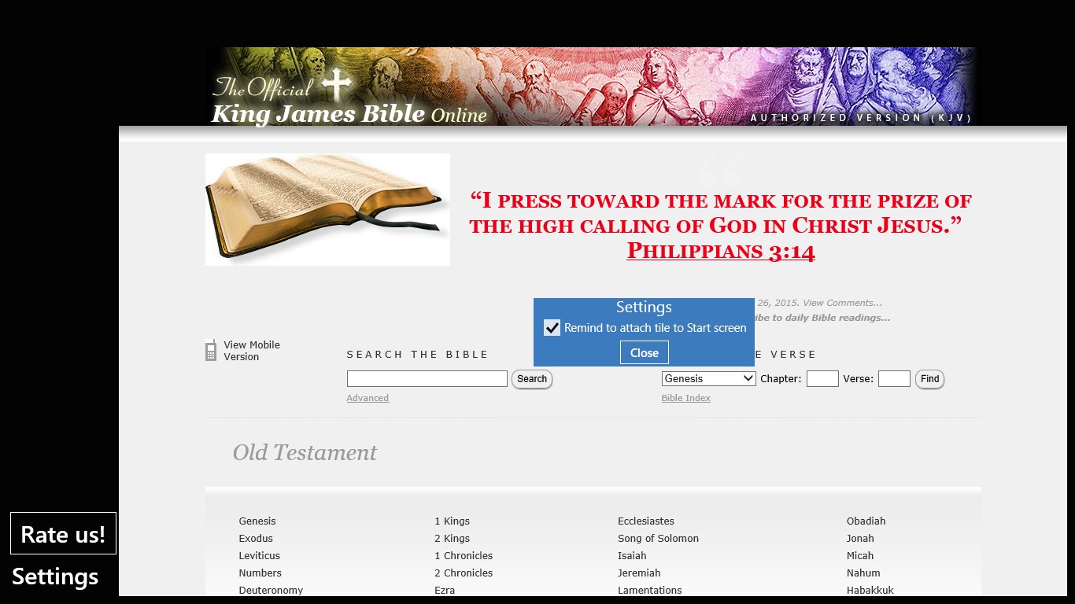Close the Settings popup
This screenshot has width=1075, height=604.
pos(644,352)
